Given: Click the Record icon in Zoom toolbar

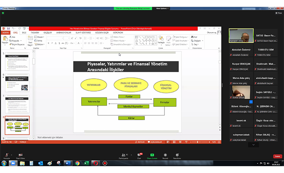Looking at the screenshot, I should pos(165,155).
